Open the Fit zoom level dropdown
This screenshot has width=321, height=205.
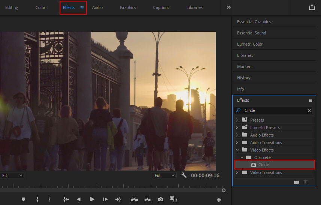[x=12, y=175]
